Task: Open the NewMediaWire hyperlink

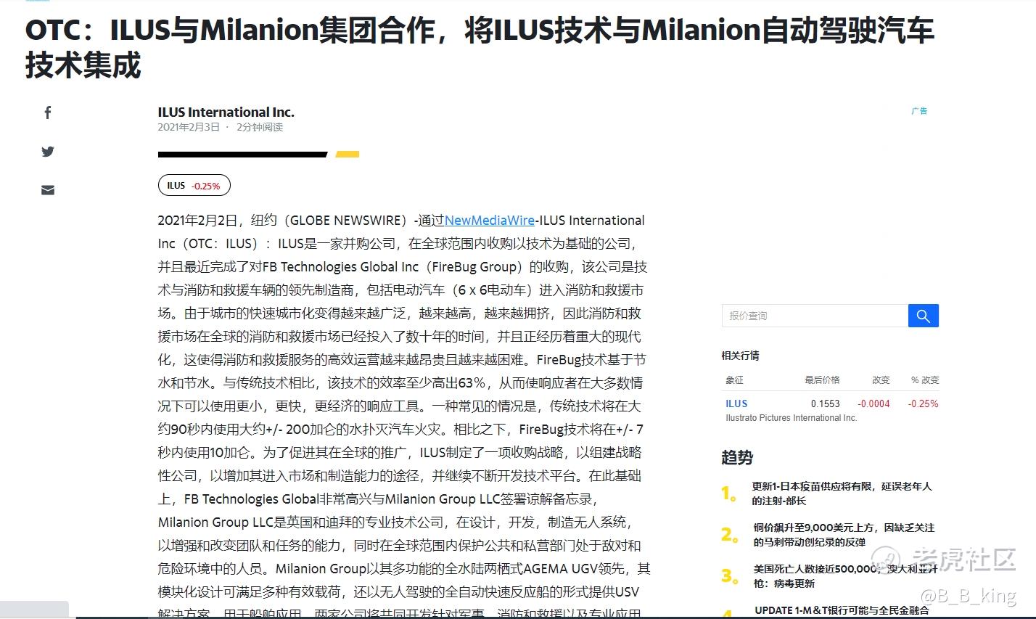Action: point(490,221)
